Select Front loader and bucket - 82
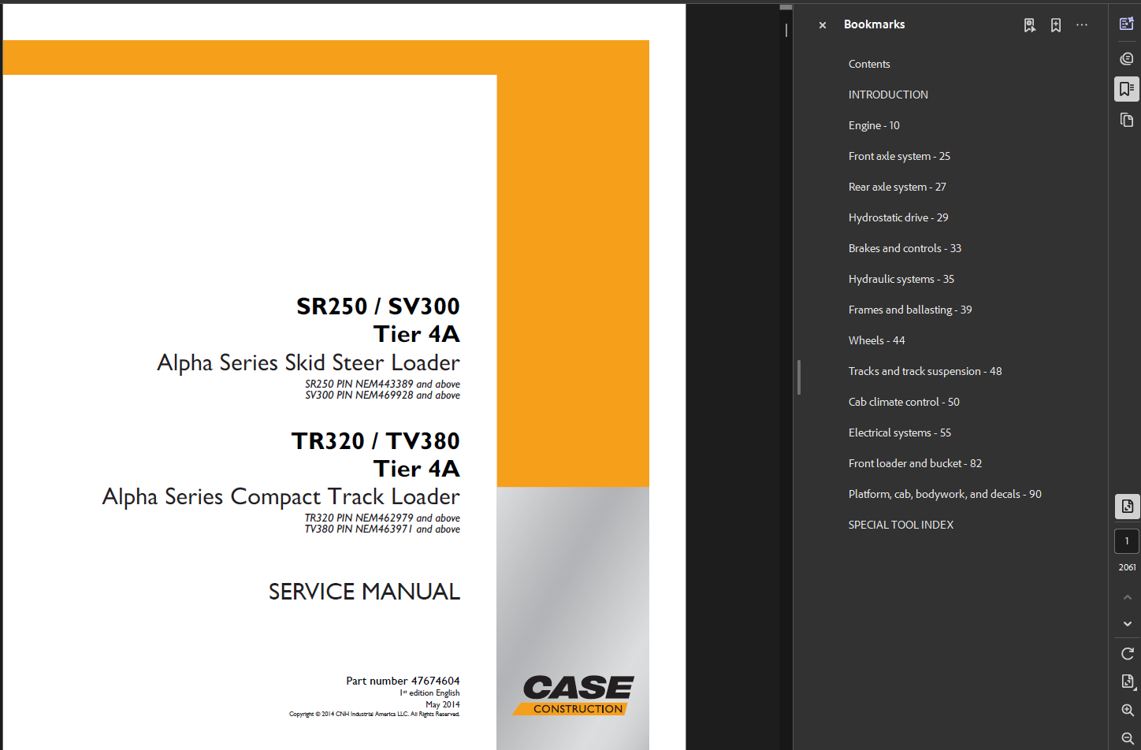 (915, 464)
